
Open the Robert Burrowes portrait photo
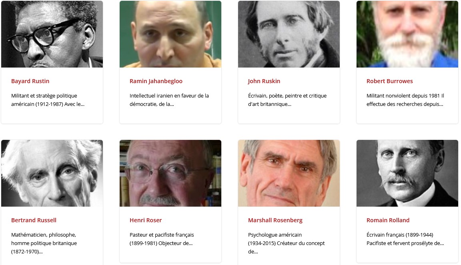407,34
